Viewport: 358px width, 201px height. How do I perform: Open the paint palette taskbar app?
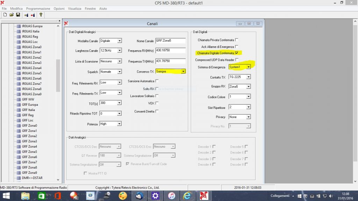pyautogui.click(x=123, y=196)
